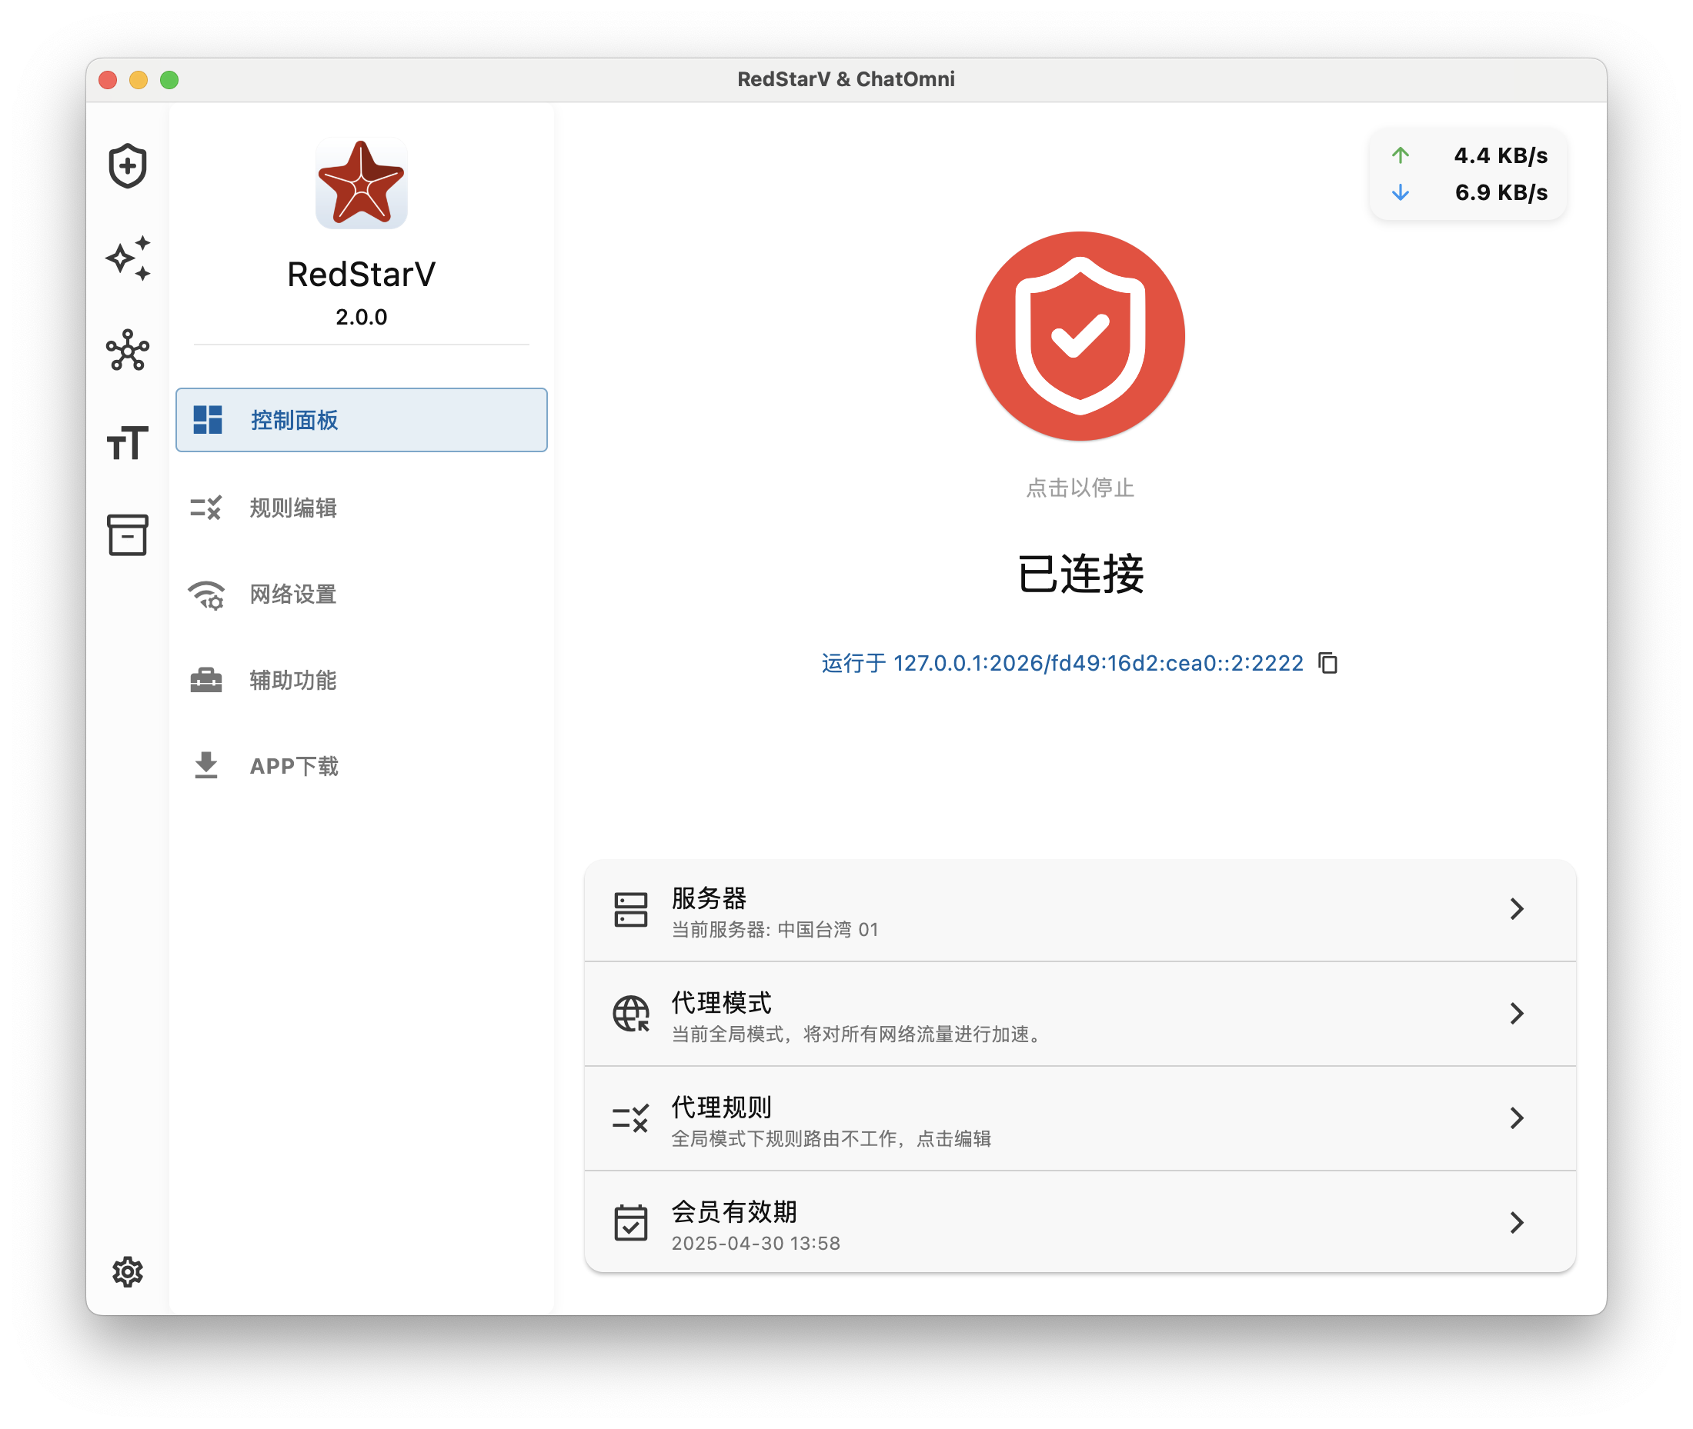Click the shield plus icon in left rail
Viewport: 1693px width, 1429px height.
[127, 166]
